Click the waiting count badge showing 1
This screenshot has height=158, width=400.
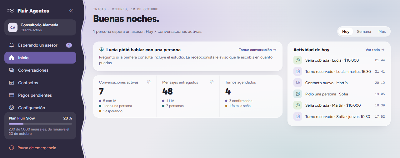(69, 45)
